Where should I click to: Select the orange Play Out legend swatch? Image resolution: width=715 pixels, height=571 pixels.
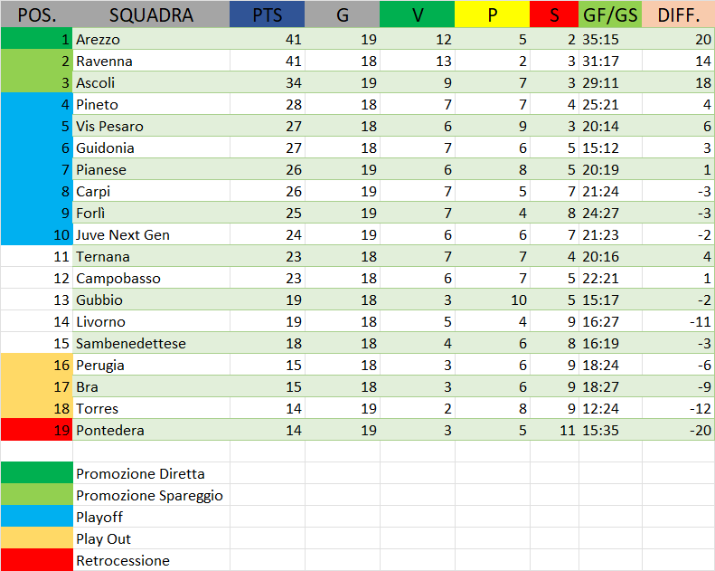[x=36, y=538]
